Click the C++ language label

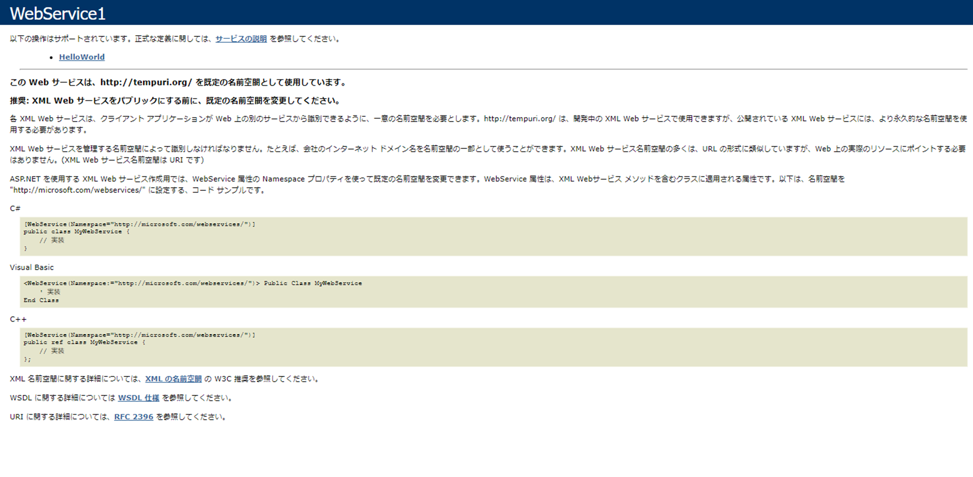(x=18, y=319)
